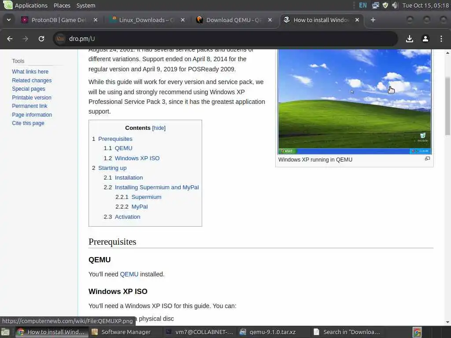Go back to the previous page

(x=10, y=39)
